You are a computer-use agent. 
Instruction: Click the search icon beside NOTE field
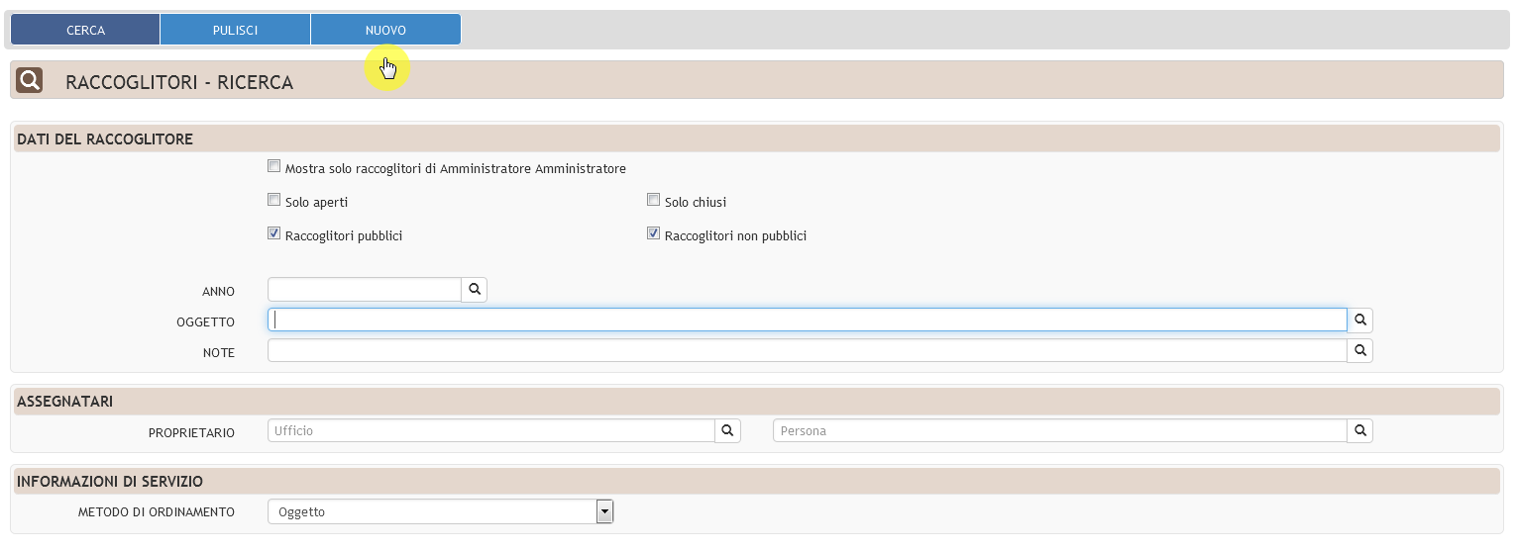coord(1360,351)
